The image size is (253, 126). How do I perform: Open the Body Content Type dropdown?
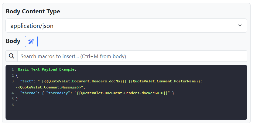(126, 26)
